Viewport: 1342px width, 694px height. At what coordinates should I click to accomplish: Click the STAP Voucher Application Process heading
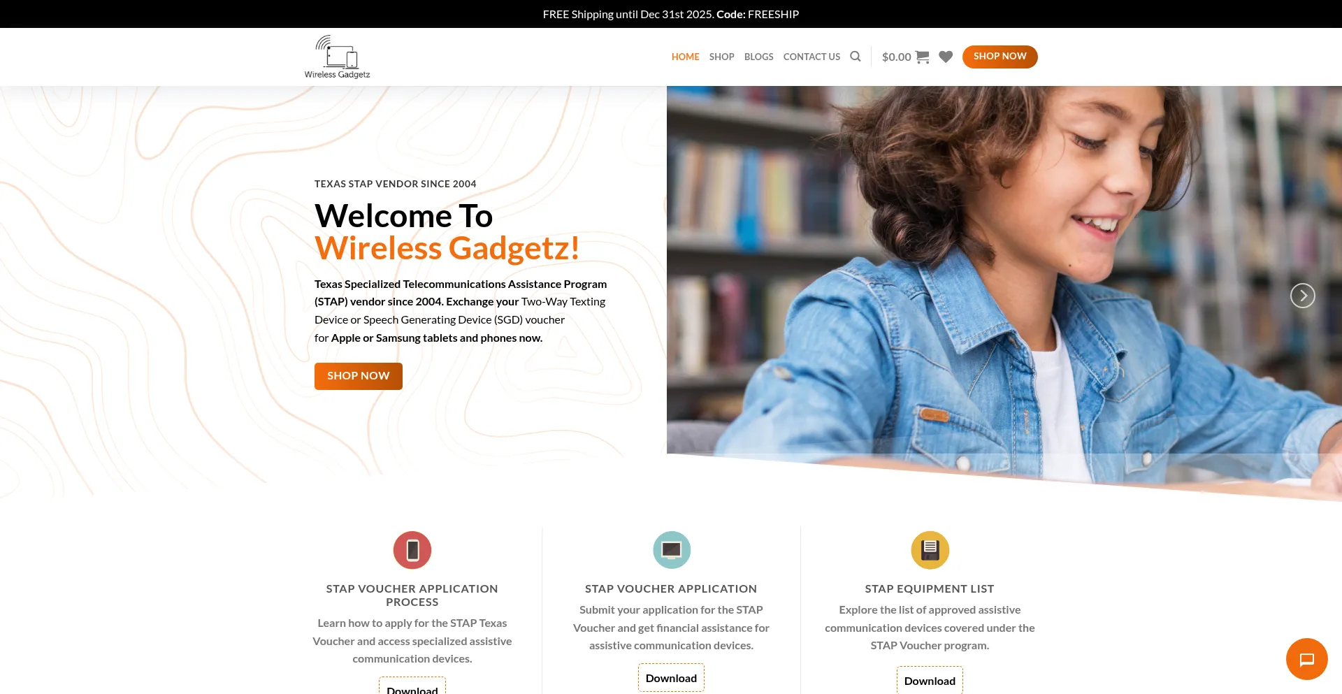pyautogui.click(x=412, y=595)
